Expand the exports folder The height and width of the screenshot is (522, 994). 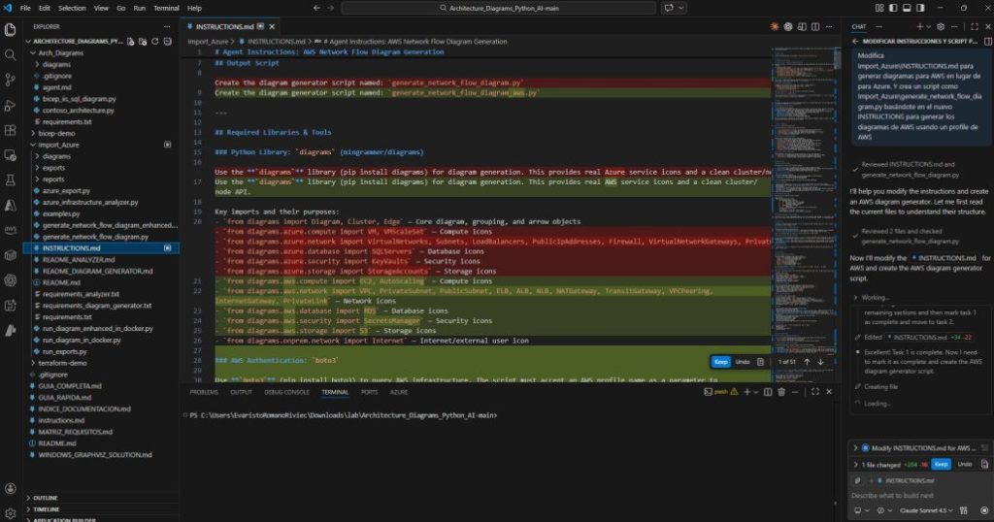pyautogui.click(x=54, y=167)
